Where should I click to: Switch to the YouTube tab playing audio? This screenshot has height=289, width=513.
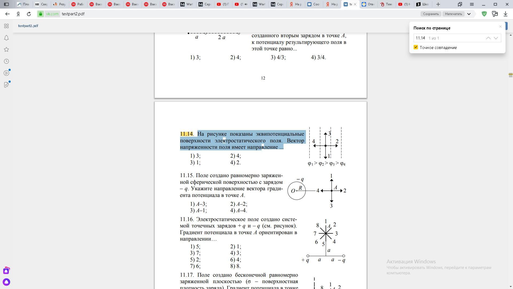(241, 4)
